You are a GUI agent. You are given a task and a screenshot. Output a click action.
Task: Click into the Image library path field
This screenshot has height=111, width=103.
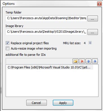tap(46, 32)
